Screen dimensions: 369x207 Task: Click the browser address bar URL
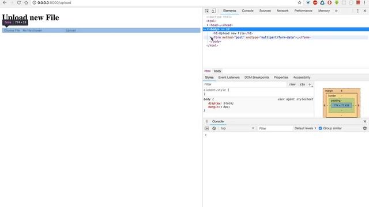coord(54,2)
